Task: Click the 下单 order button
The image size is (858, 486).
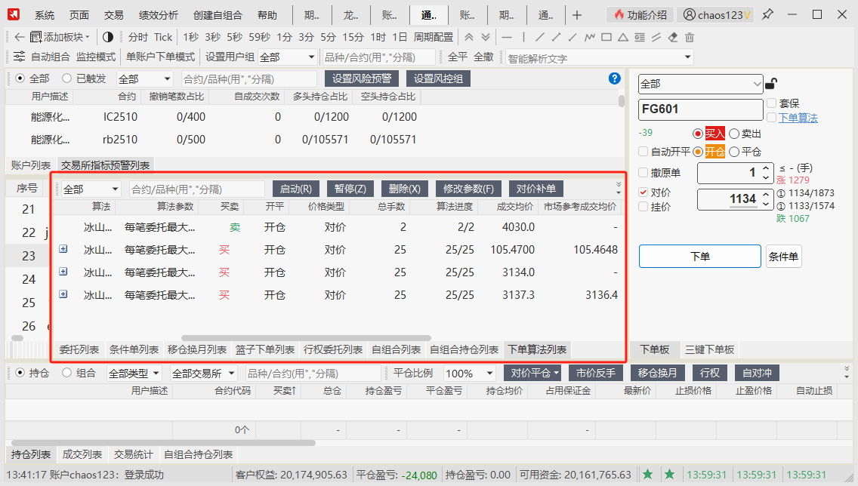Action: pyautogui.click(x=699, y=257)
